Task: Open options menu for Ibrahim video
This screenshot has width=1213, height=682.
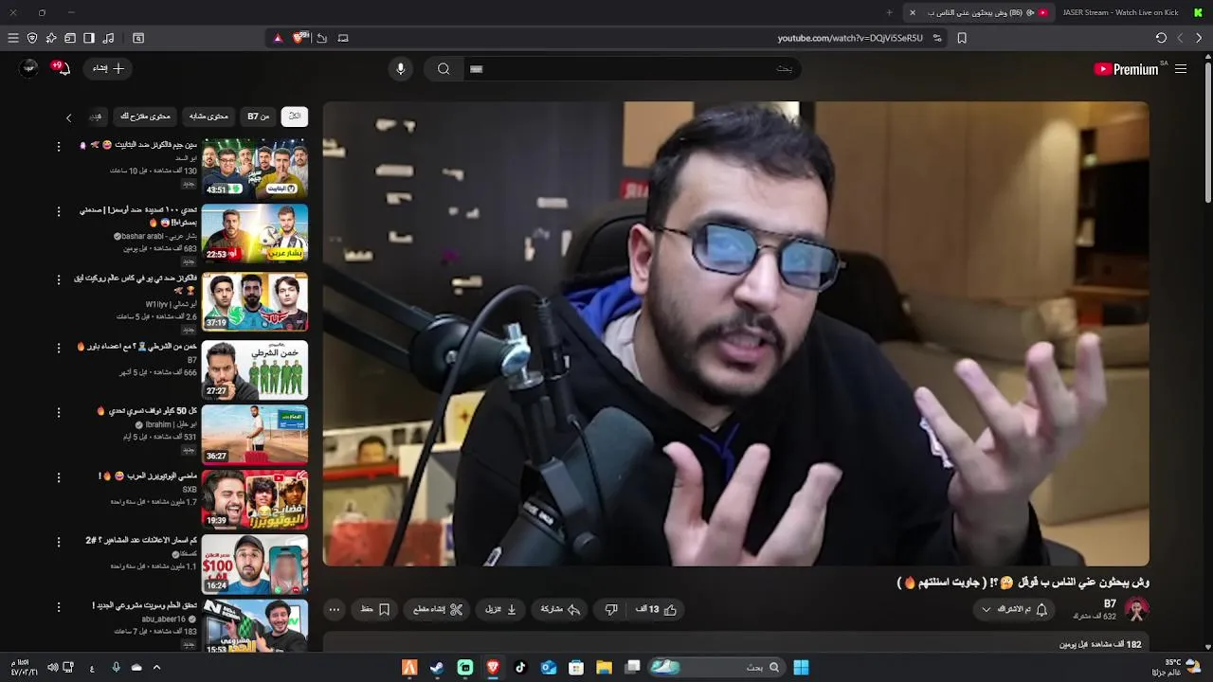Action: coord(59,412)
